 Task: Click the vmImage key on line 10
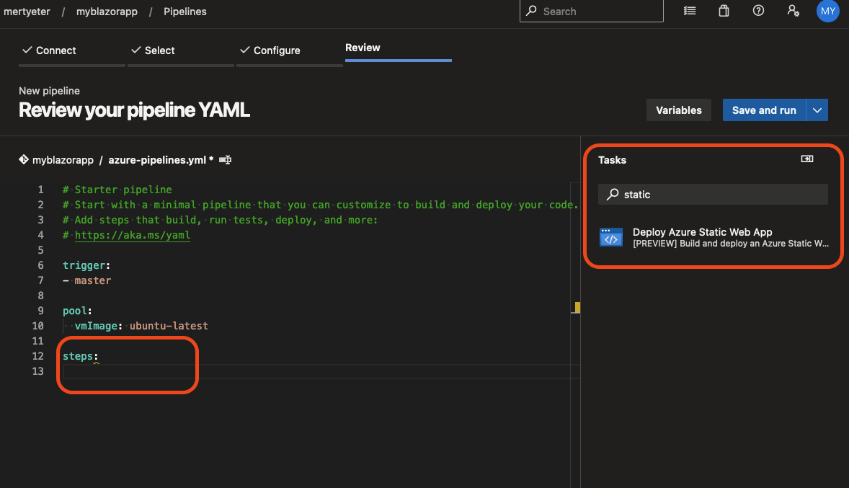pos(96,326)
